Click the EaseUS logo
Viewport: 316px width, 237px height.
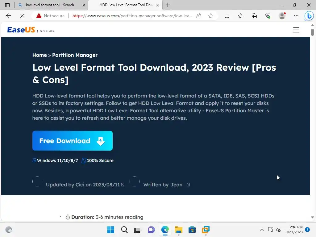(21, 30)
